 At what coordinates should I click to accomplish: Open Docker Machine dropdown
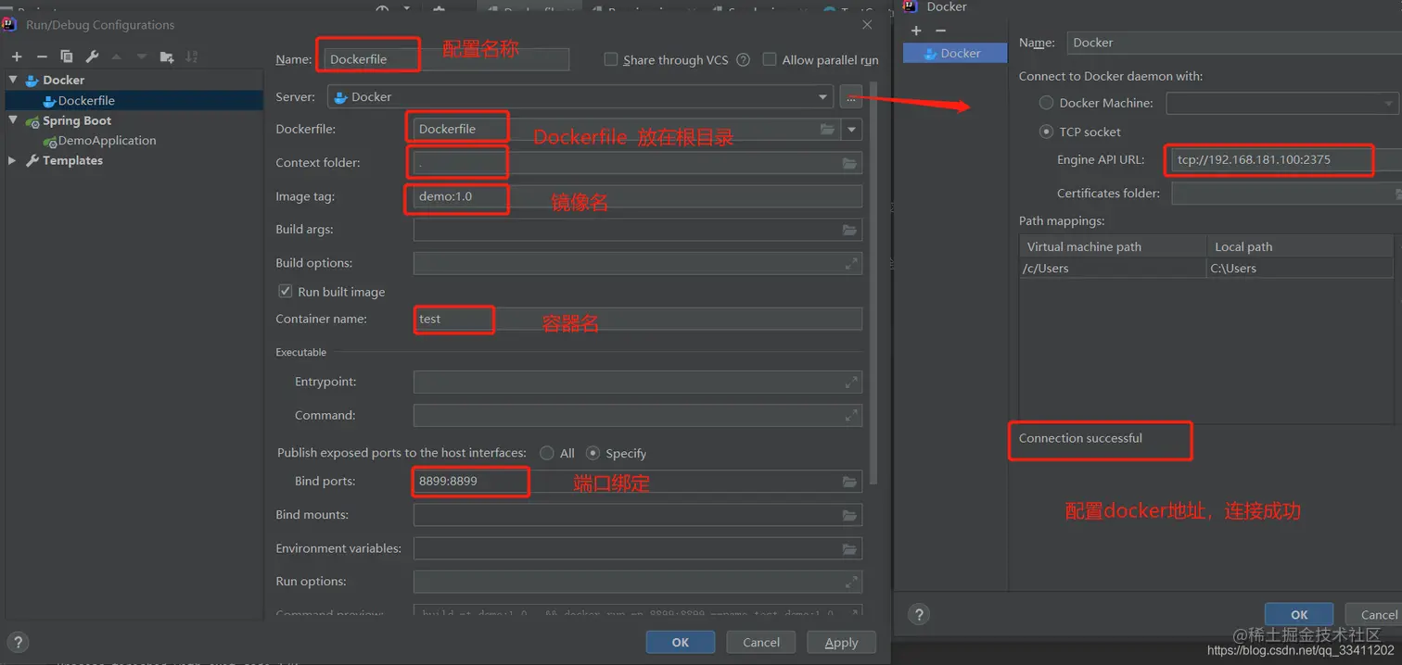point(1388,103)
